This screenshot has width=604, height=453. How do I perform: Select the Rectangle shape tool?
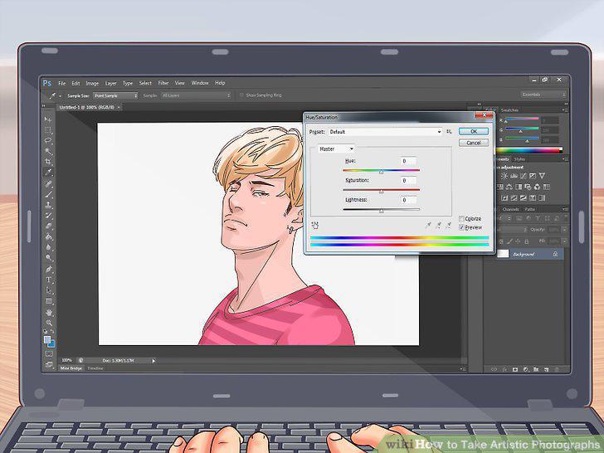(x=48, y=301)
